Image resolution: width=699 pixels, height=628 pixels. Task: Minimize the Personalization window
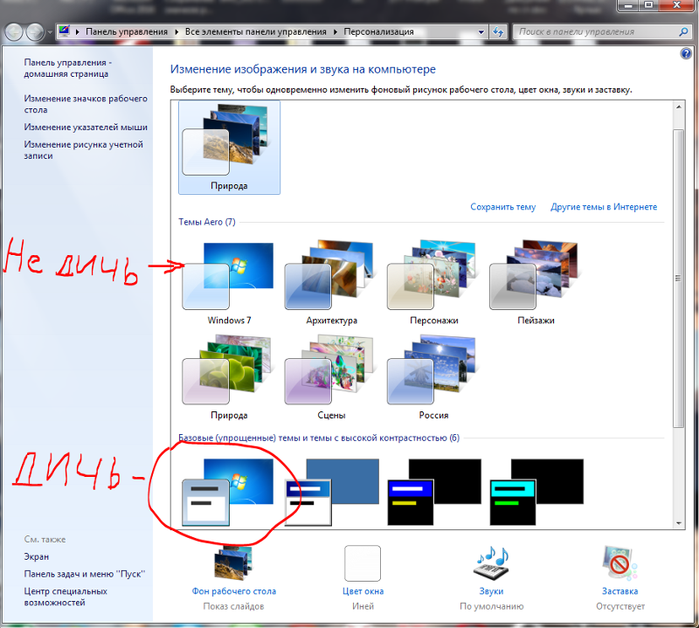pos(629,5)
